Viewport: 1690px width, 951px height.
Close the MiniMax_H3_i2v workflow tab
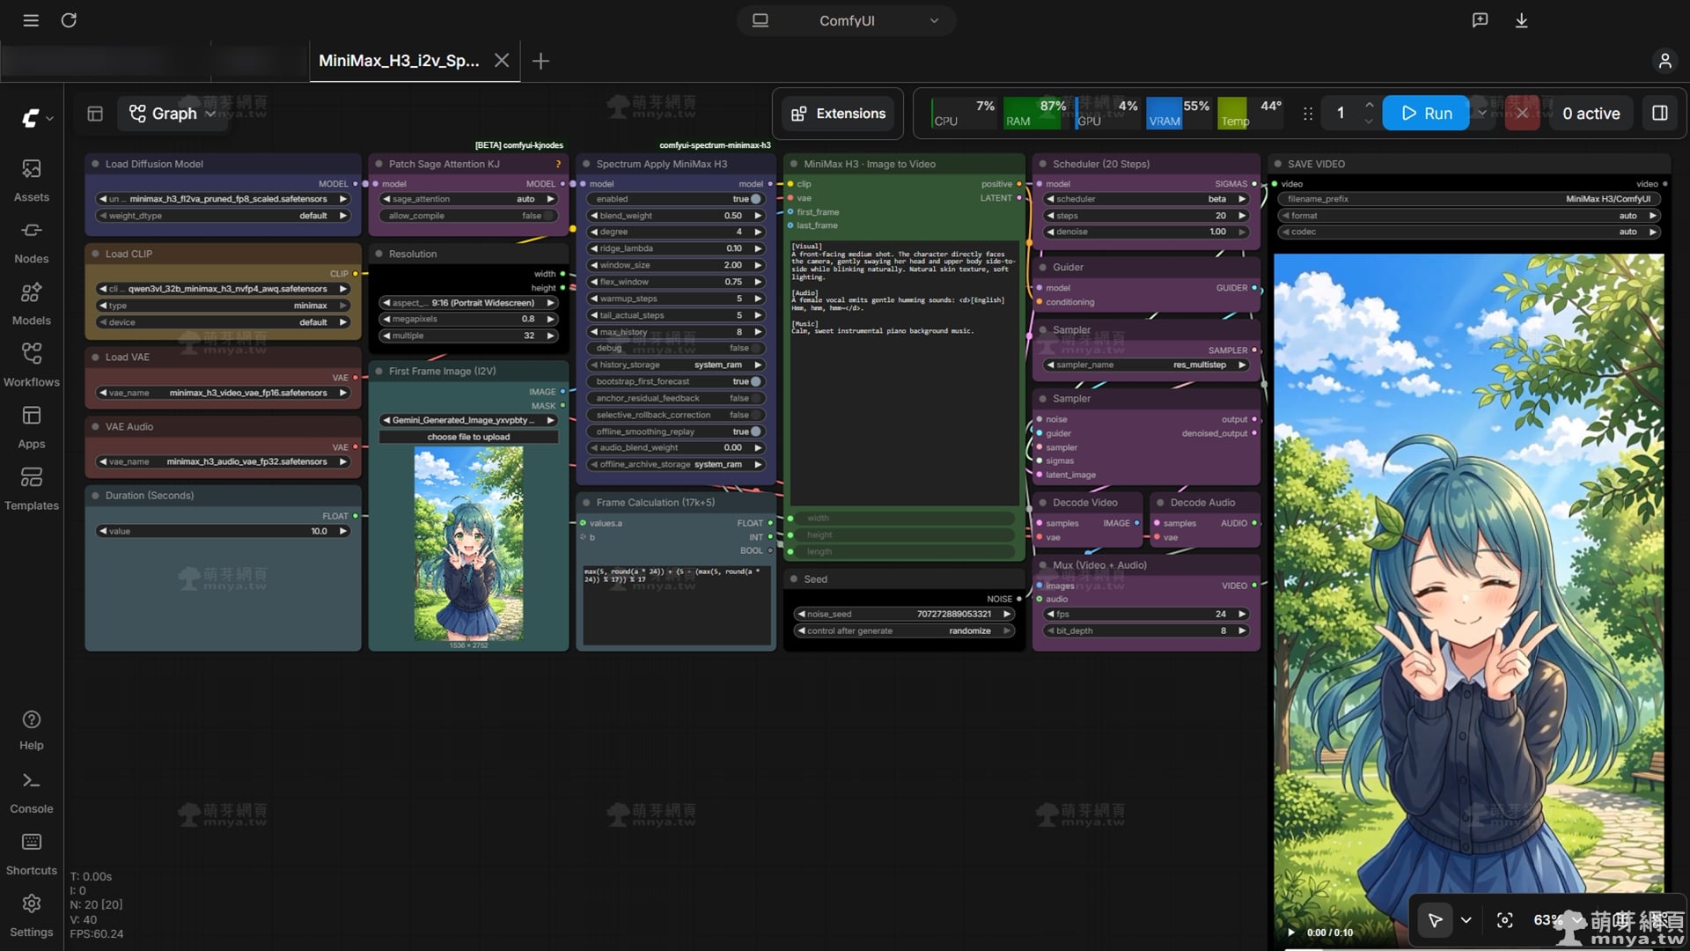coord(502,61)
